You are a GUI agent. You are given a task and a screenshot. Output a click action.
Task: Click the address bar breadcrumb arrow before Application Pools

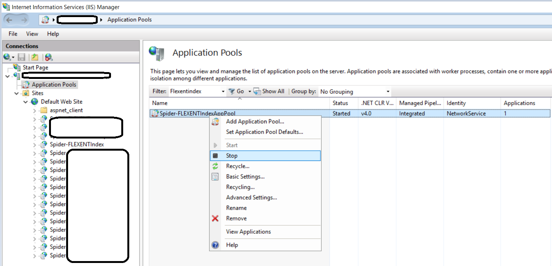click(x=102, y=20)
